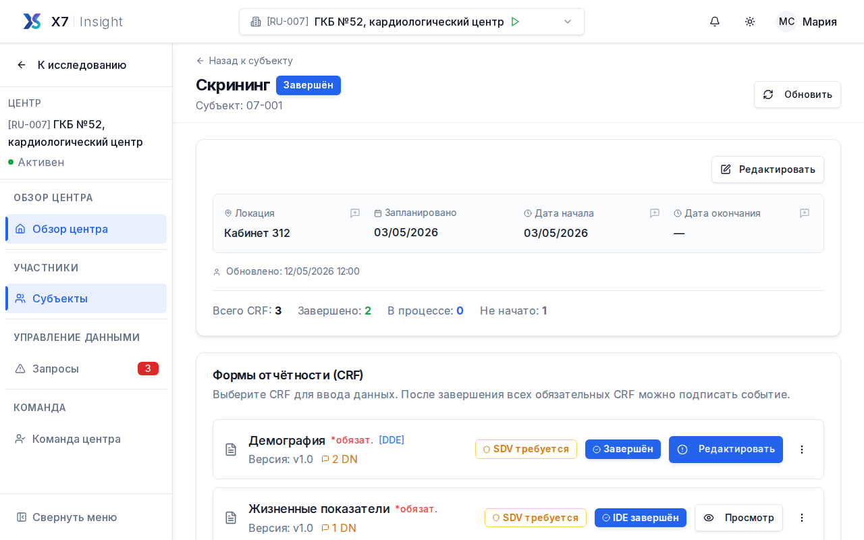Click the Субъект: 07-001 text
Screen dimensions: 864x540
239,105
